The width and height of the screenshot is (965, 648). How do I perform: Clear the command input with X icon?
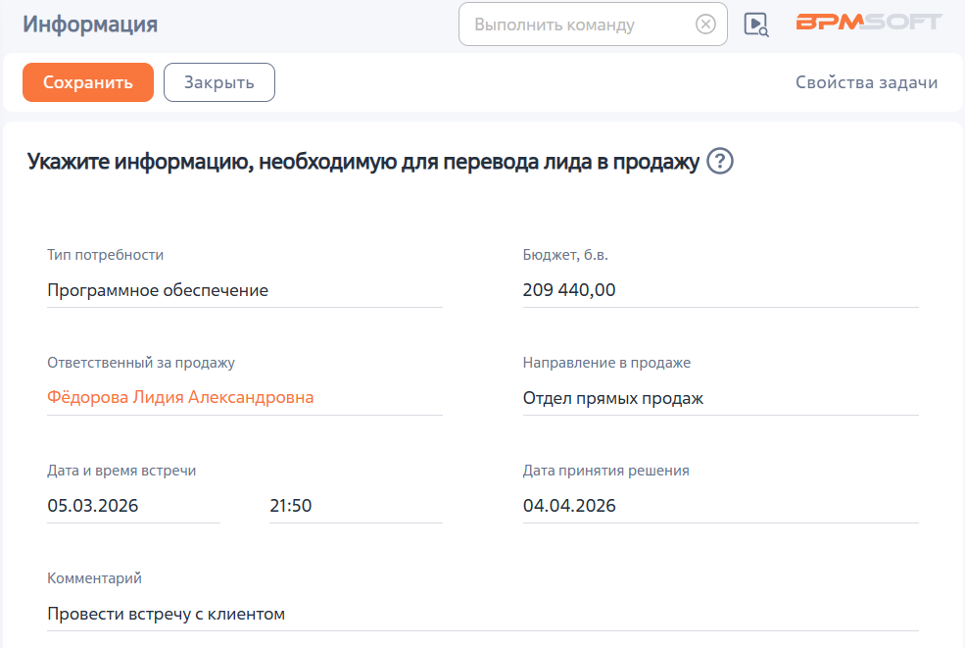coord(705,25)
